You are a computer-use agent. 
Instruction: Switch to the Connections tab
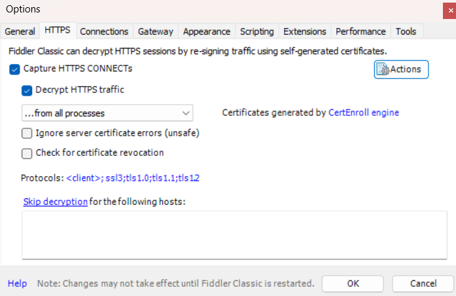tap(104, 31)
